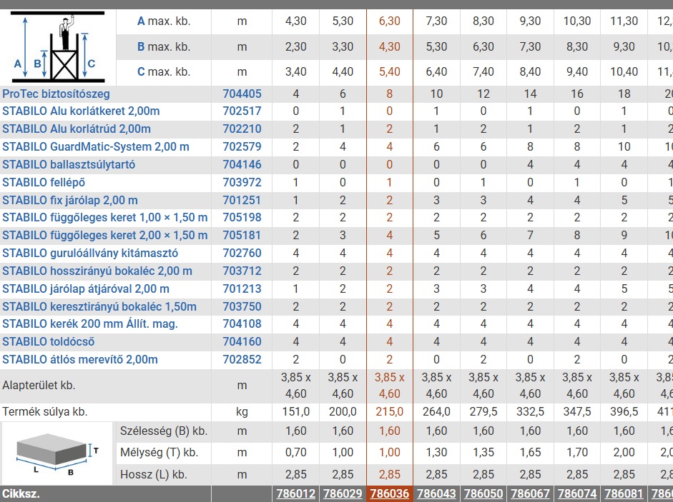The height and width of the screenshot is (502, 673).
Task: Click item number 704108
Action: (242, 323)
